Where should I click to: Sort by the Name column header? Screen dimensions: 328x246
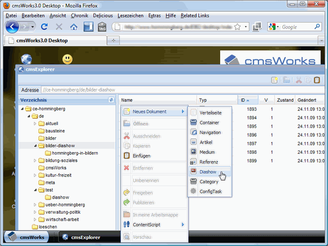pos(158,100)
